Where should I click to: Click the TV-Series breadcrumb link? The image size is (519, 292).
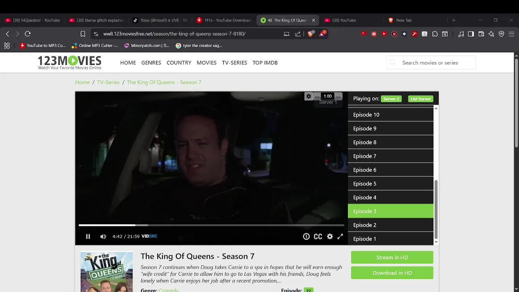108,82
